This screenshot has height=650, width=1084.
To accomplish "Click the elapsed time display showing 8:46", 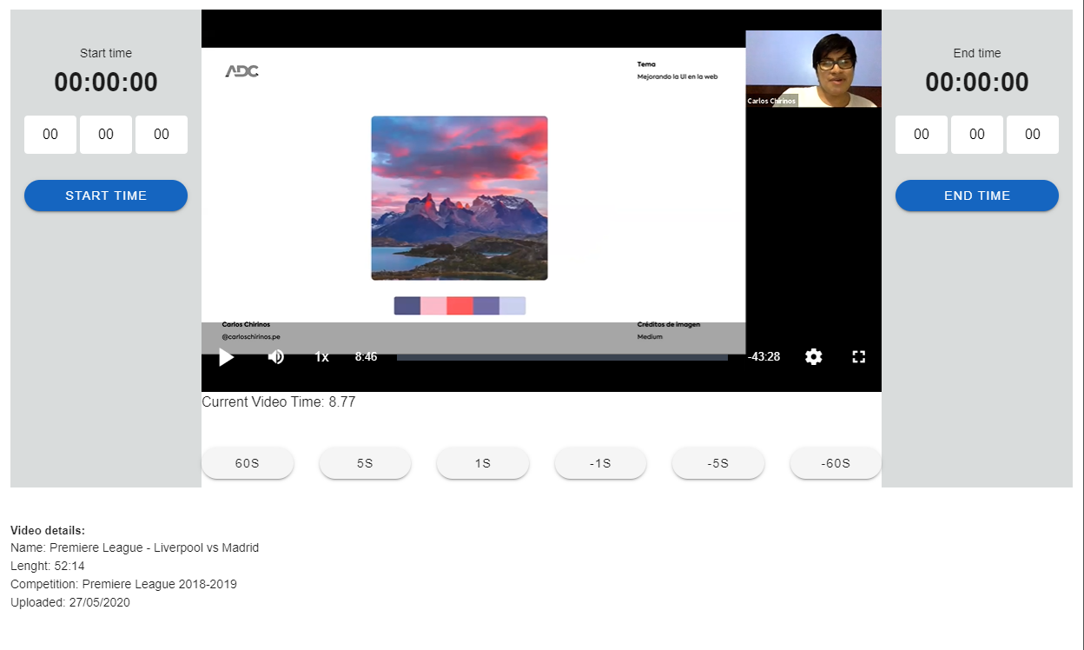I will (367, 356).
